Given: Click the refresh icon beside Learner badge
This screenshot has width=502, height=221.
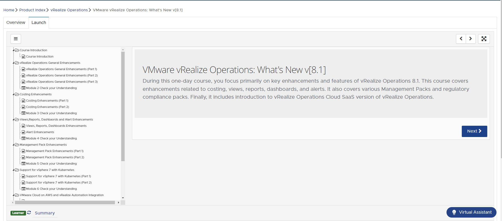Looking at the screenshot, I should tap(29, 213).
